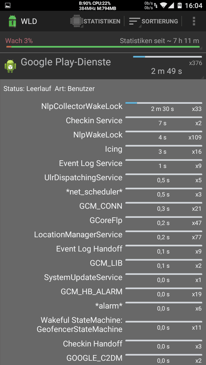Select the GCoreFlp wakelock

103,220
